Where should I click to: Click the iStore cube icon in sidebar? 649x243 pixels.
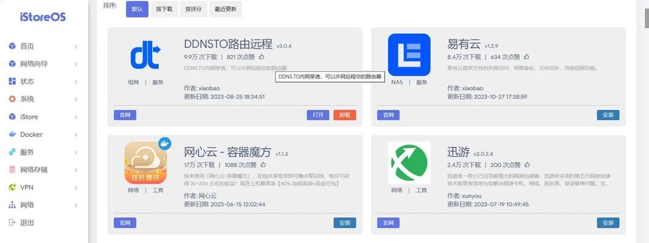pyautogui.click(x=12, y=117)
